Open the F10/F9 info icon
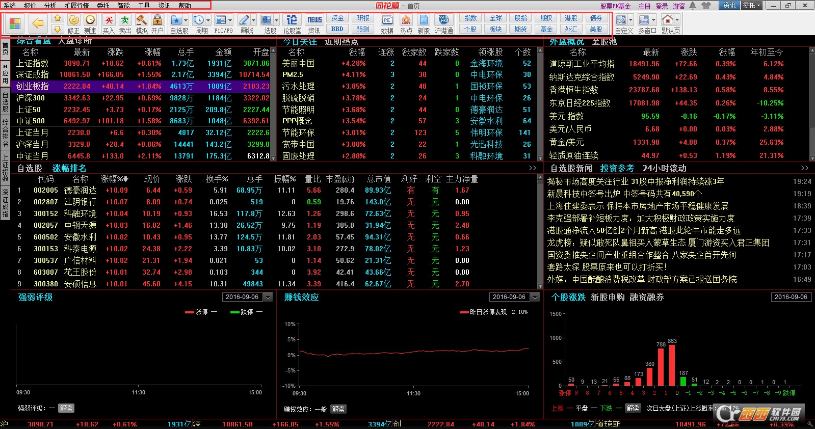Viewport: 815px width, 429px height. (x=221, y=20)
